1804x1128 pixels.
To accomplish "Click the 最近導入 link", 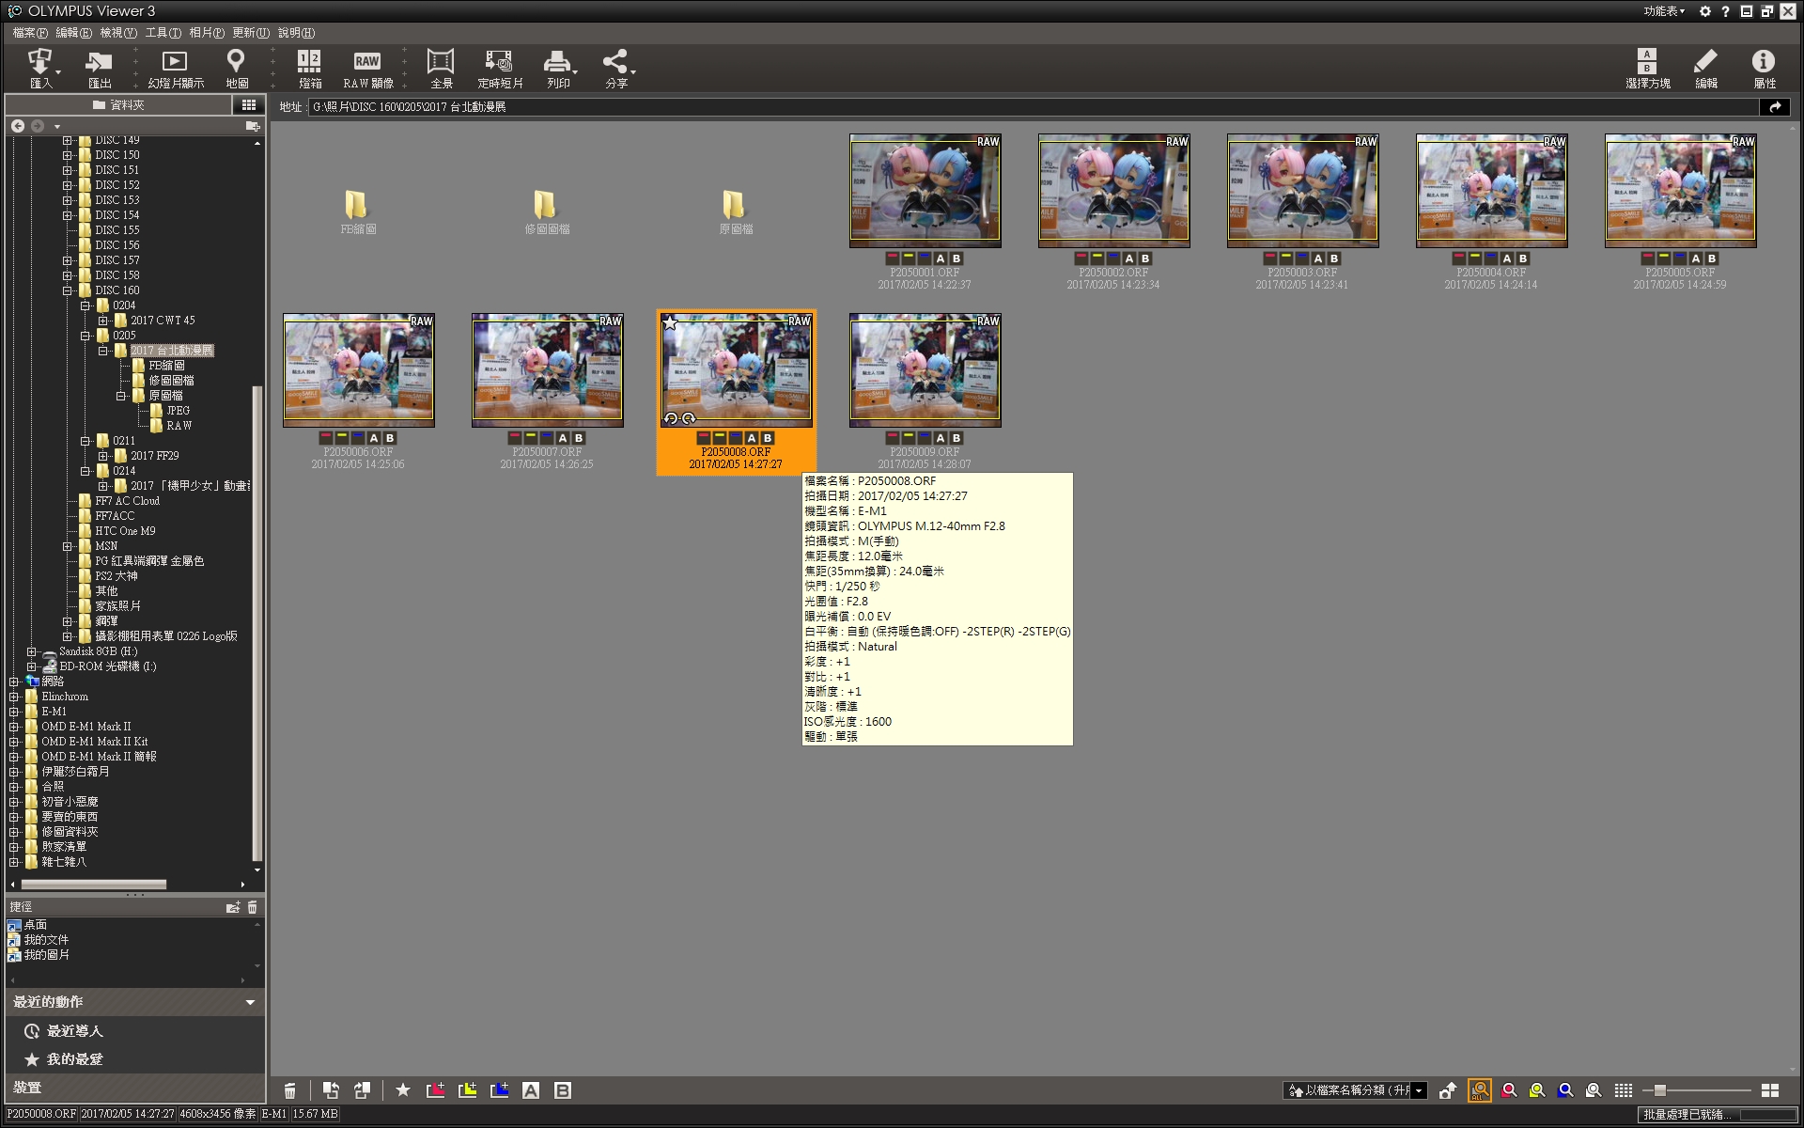I will [74, 1031].
